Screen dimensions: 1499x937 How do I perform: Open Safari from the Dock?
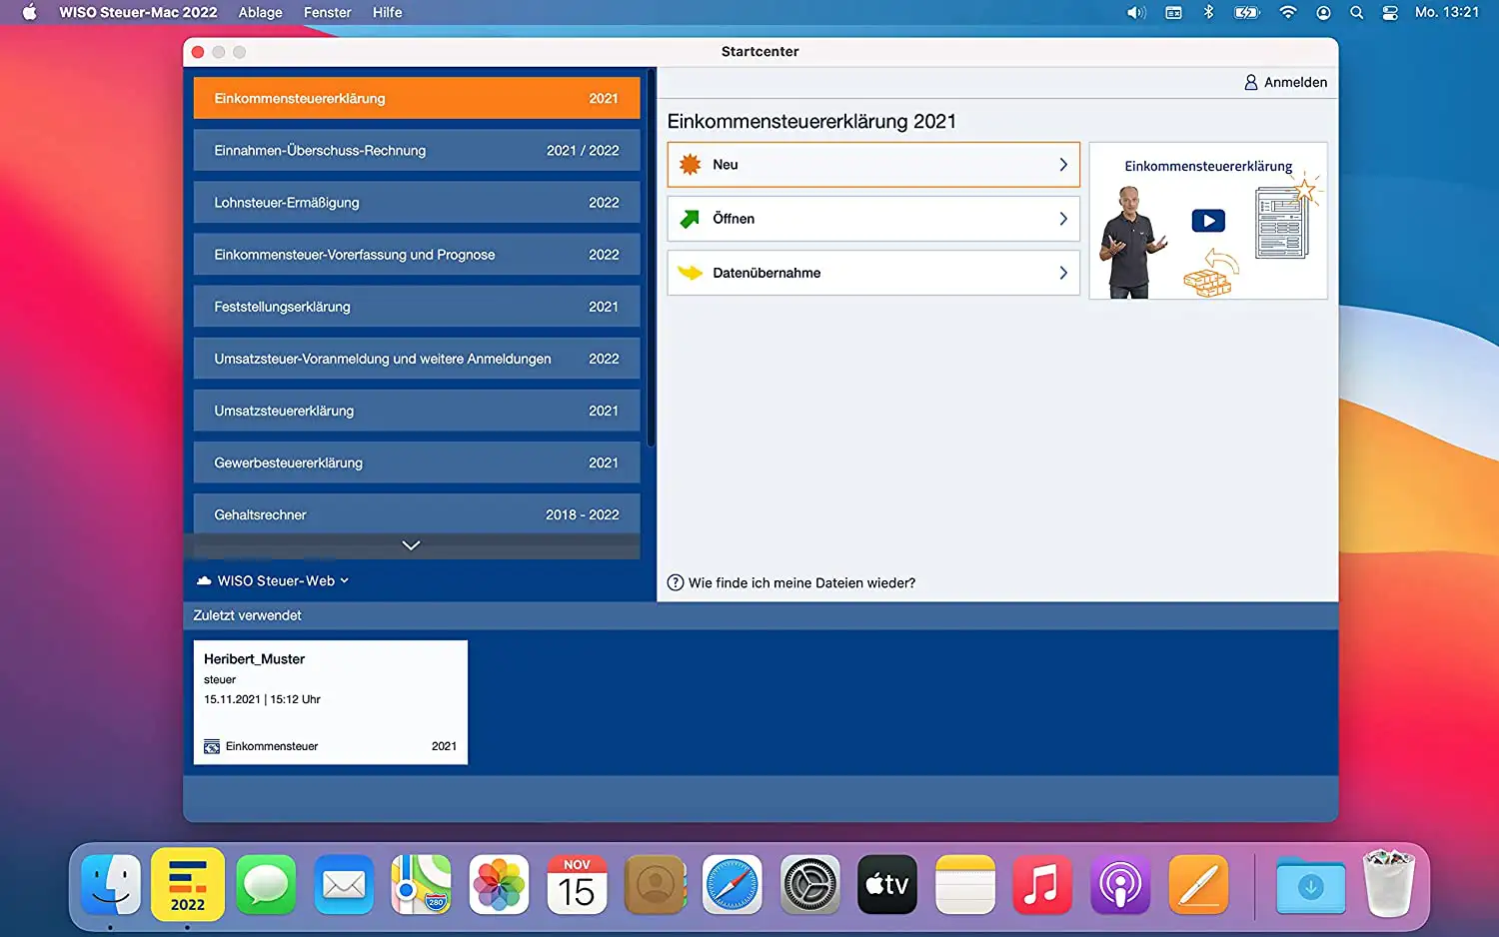point(732,885)
